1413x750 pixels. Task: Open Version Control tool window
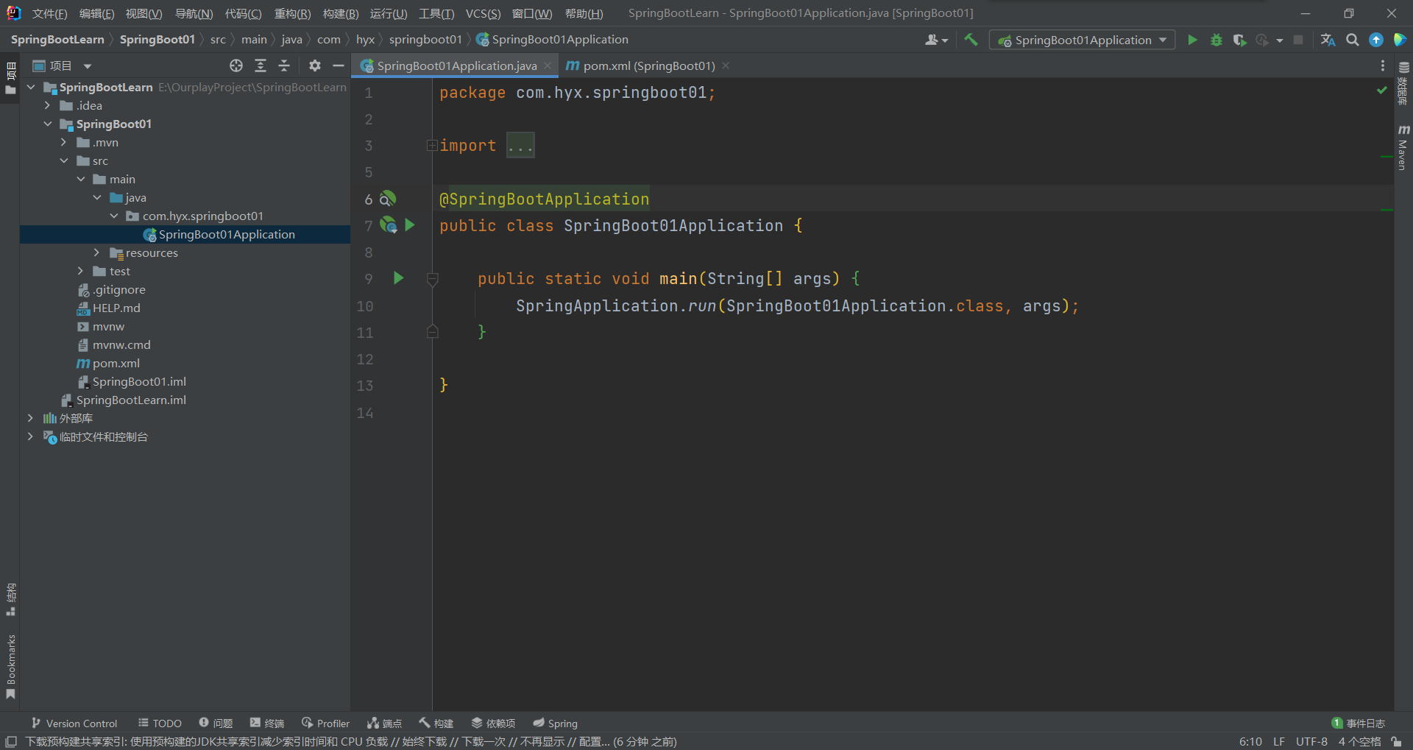(x=74, y=724)
